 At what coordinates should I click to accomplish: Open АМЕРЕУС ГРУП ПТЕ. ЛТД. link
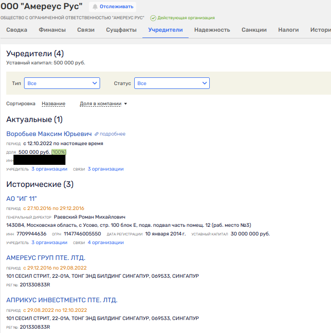point(46,258)
